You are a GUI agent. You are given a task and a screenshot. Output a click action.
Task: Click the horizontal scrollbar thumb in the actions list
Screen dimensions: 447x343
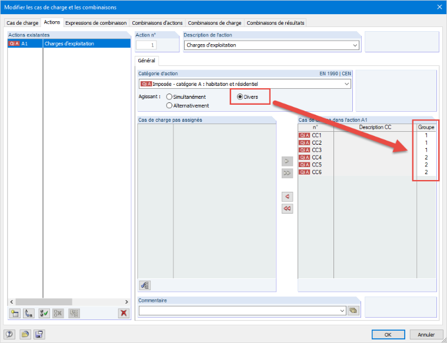(x=44, y=302)
